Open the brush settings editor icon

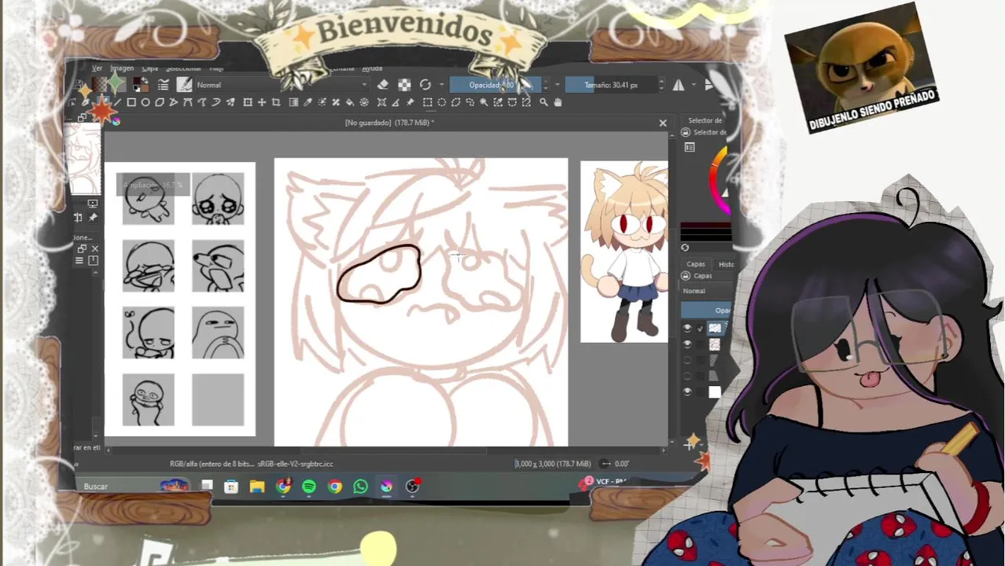(164, 85)
